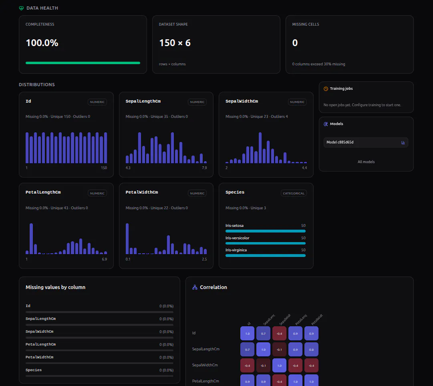Screen dimensions: 433x386
Task: Click the Correlation network icon
Action: [195, 287]
